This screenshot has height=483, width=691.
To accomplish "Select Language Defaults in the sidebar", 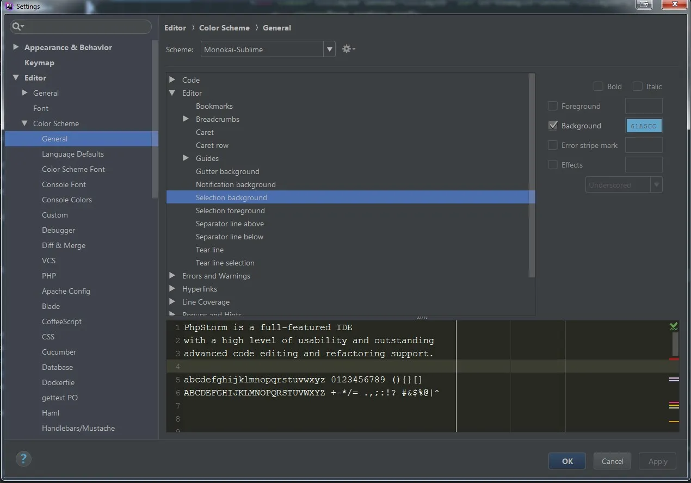I will click(x=72, y=154).
